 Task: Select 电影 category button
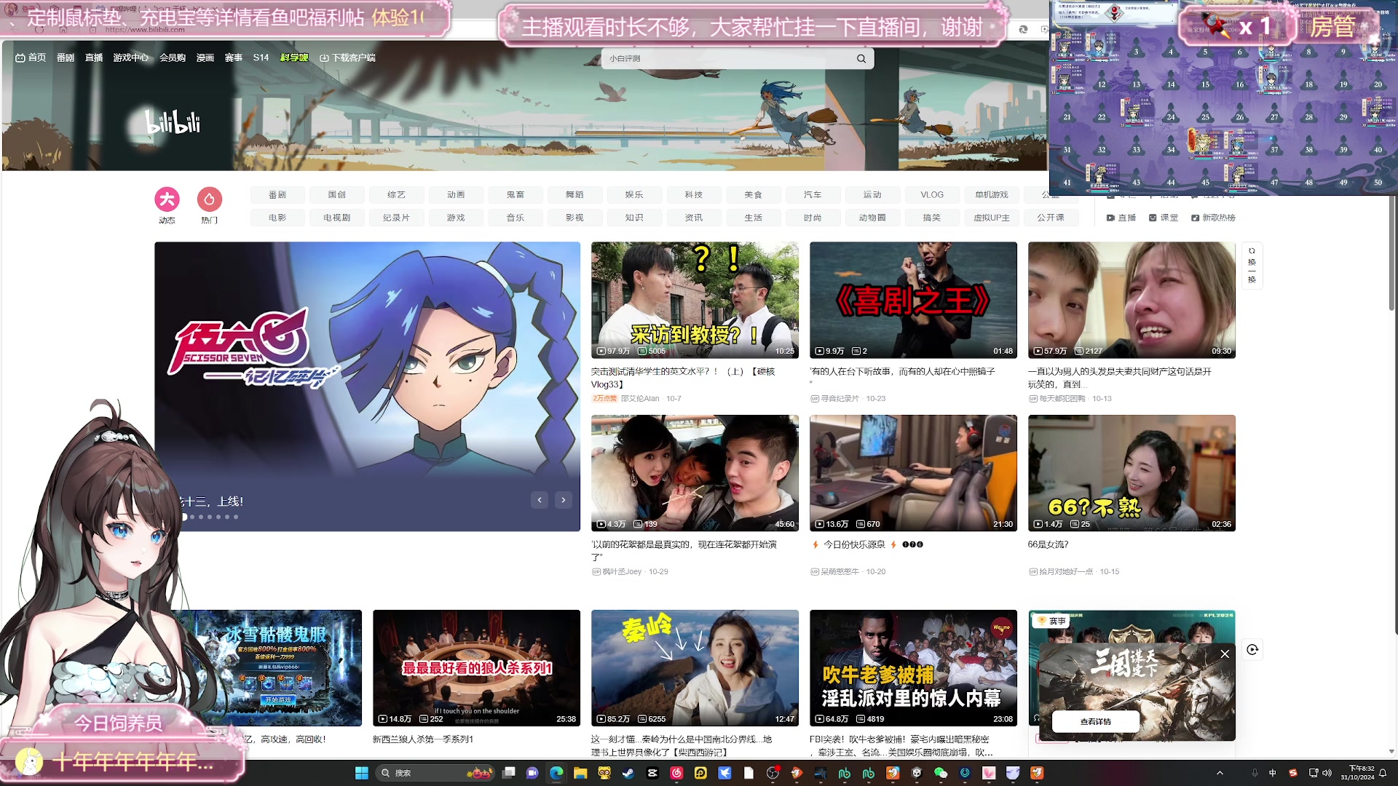click(277, 218)
